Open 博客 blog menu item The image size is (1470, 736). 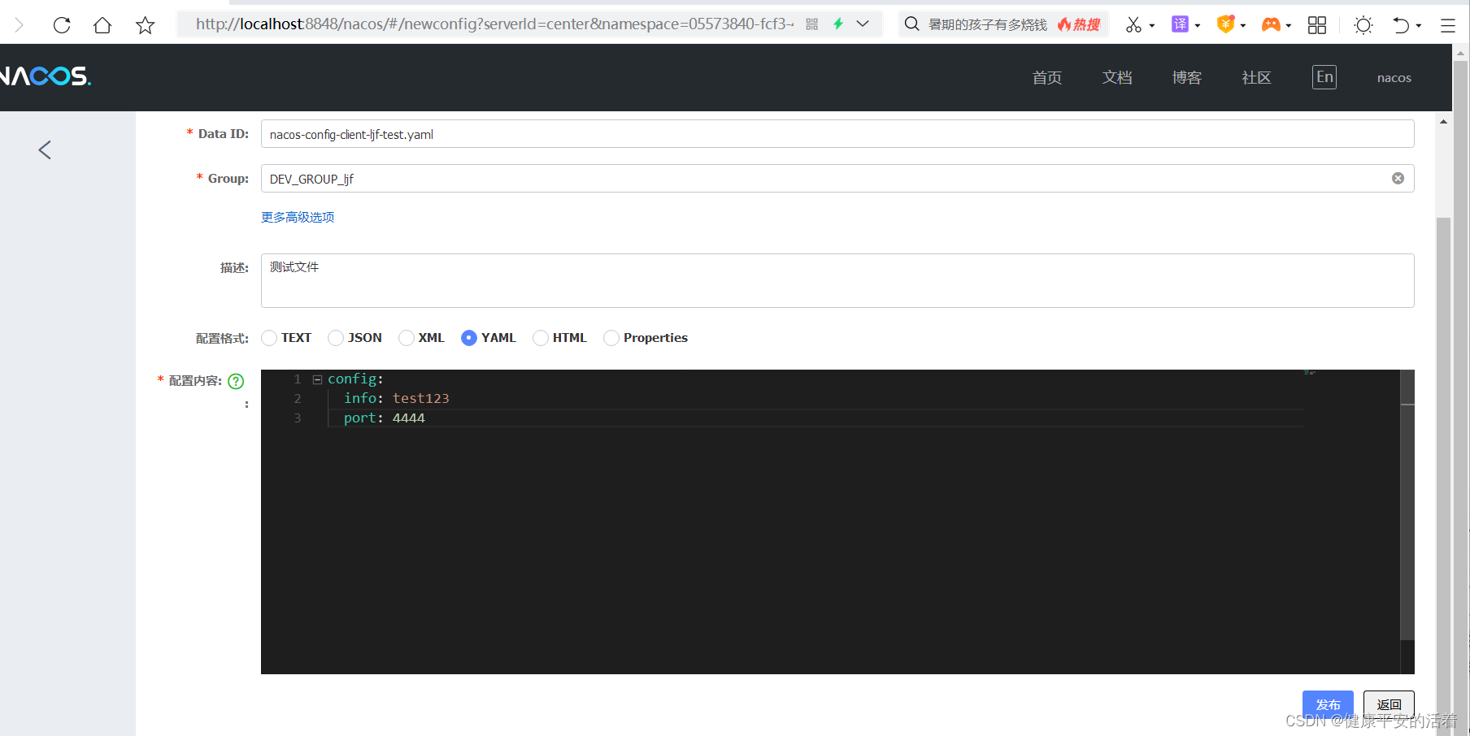coord(1187,77)
